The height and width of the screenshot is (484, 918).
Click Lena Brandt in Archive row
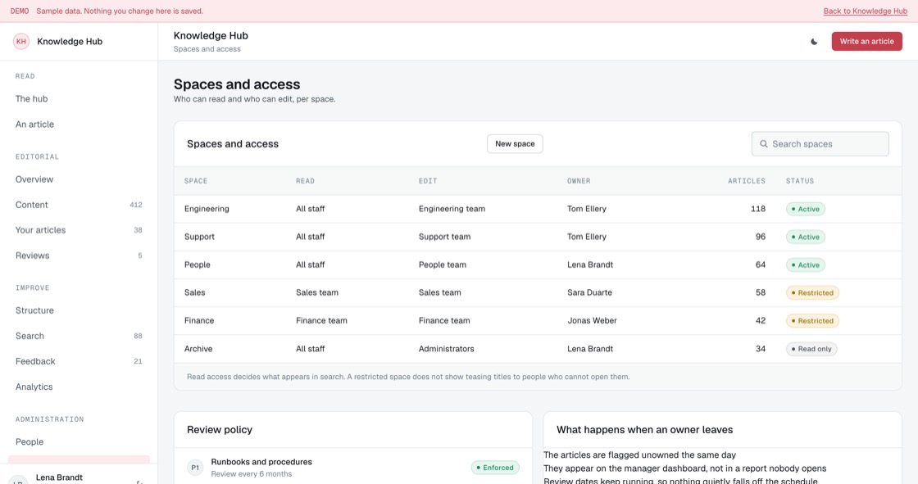coord(590,349)
